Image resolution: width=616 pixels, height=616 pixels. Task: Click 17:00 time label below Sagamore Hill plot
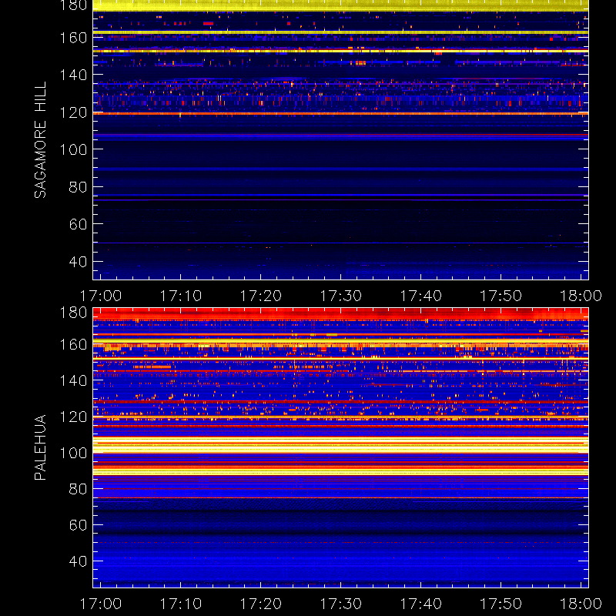coord(101,296)
